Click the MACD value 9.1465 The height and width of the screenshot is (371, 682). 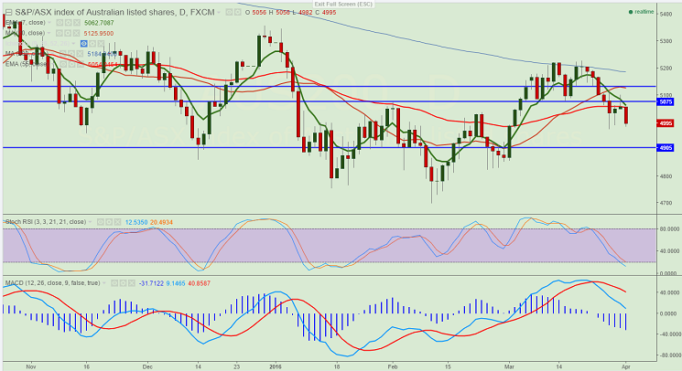[176, 283]
